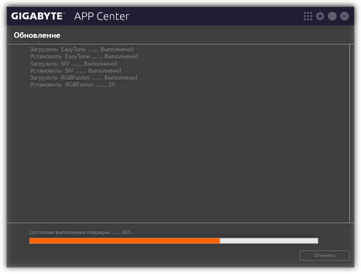Open the apps grid icon
Image resolution: width=361 pixels, height=274 pixels.
point(308,16)
